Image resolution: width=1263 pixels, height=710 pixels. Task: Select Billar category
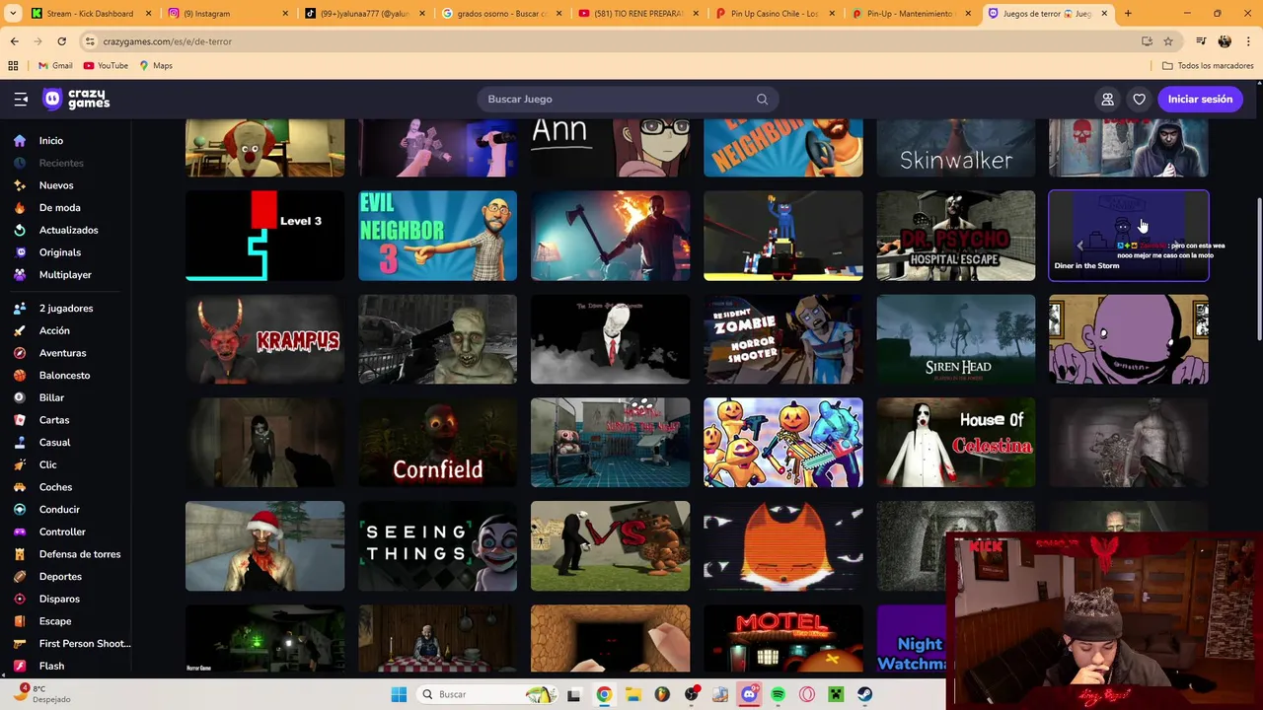pos(51,397)
